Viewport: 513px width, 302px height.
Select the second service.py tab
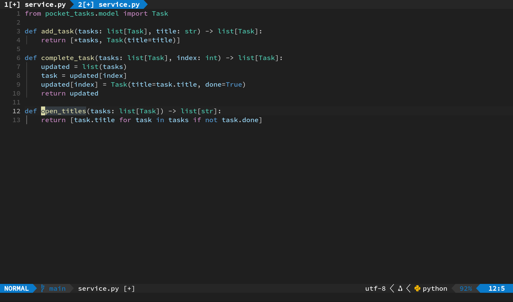[x=109, y=4]
